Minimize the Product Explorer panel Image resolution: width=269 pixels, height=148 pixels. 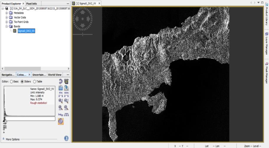(68, 4)
